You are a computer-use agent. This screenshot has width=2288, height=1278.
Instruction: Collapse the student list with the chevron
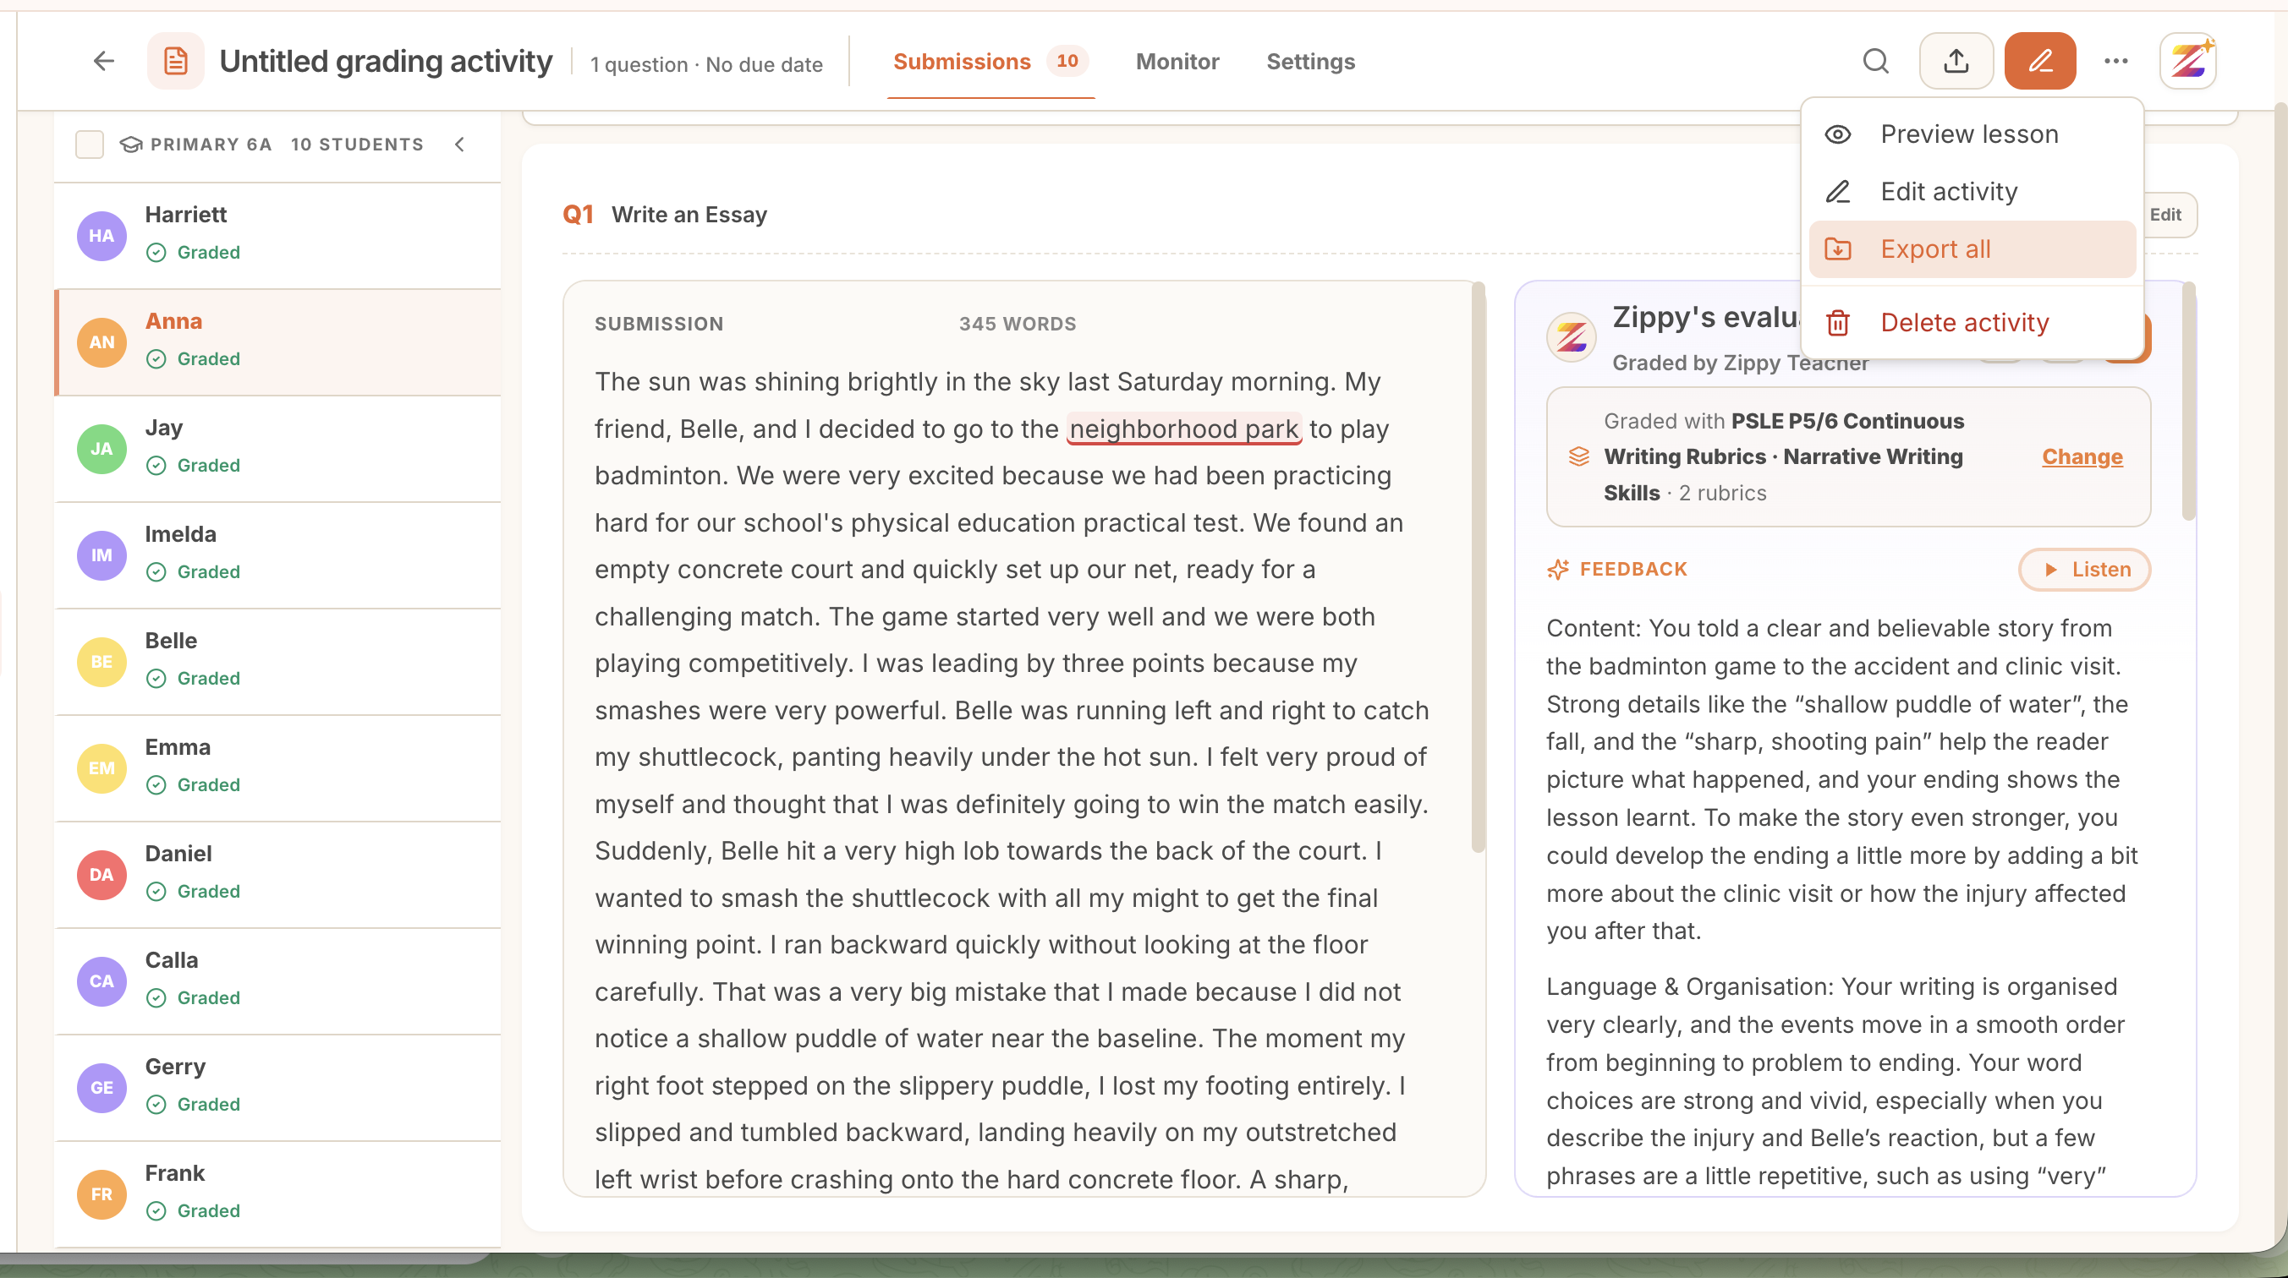(x=459, y=144)
